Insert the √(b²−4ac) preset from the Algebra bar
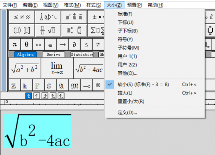This screenshot has width=215, height=155. tap(89, 68)
